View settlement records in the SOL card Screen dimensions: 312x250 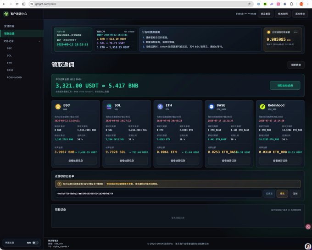coord(127,161)
